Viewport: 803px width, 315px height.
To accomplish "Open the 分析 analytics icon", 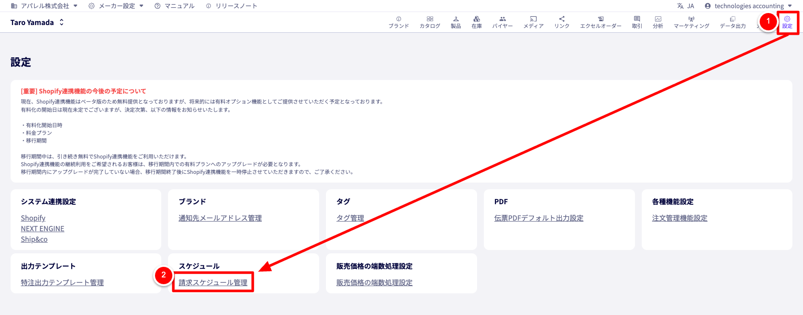I will coord(658,22).
